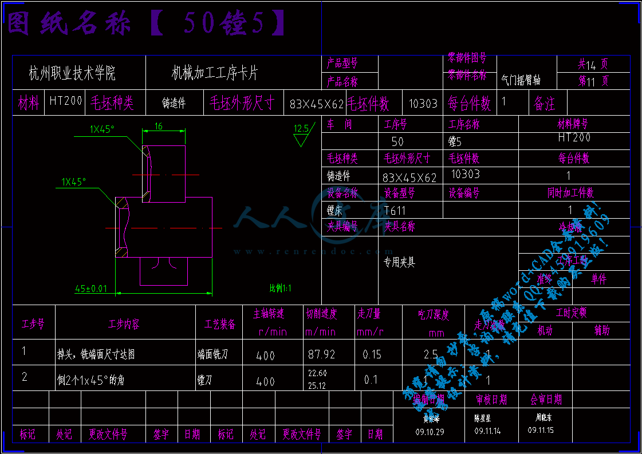This screenshot has height=454, width=642.
Task: Click the feed value '0.15'
Action: pos(372,354)
